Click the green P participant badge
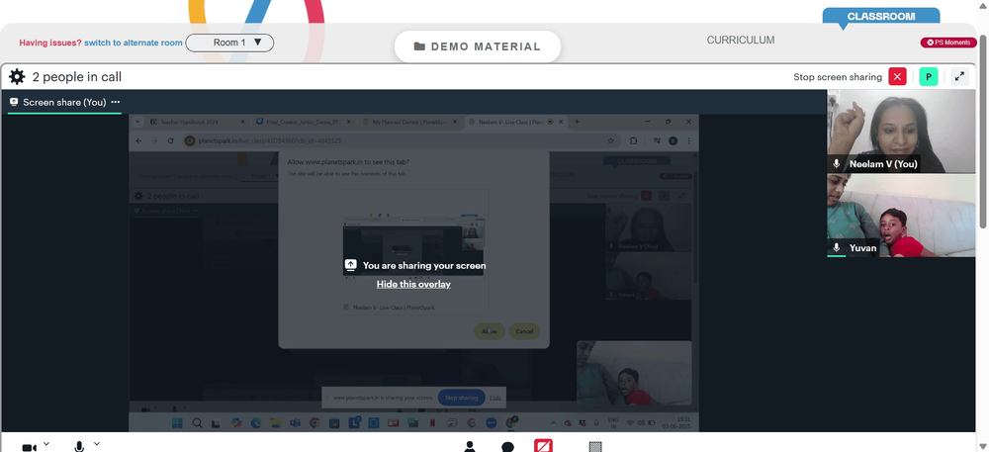The width and height of the screenshot is (989, 452). click(x=929, y=77)
